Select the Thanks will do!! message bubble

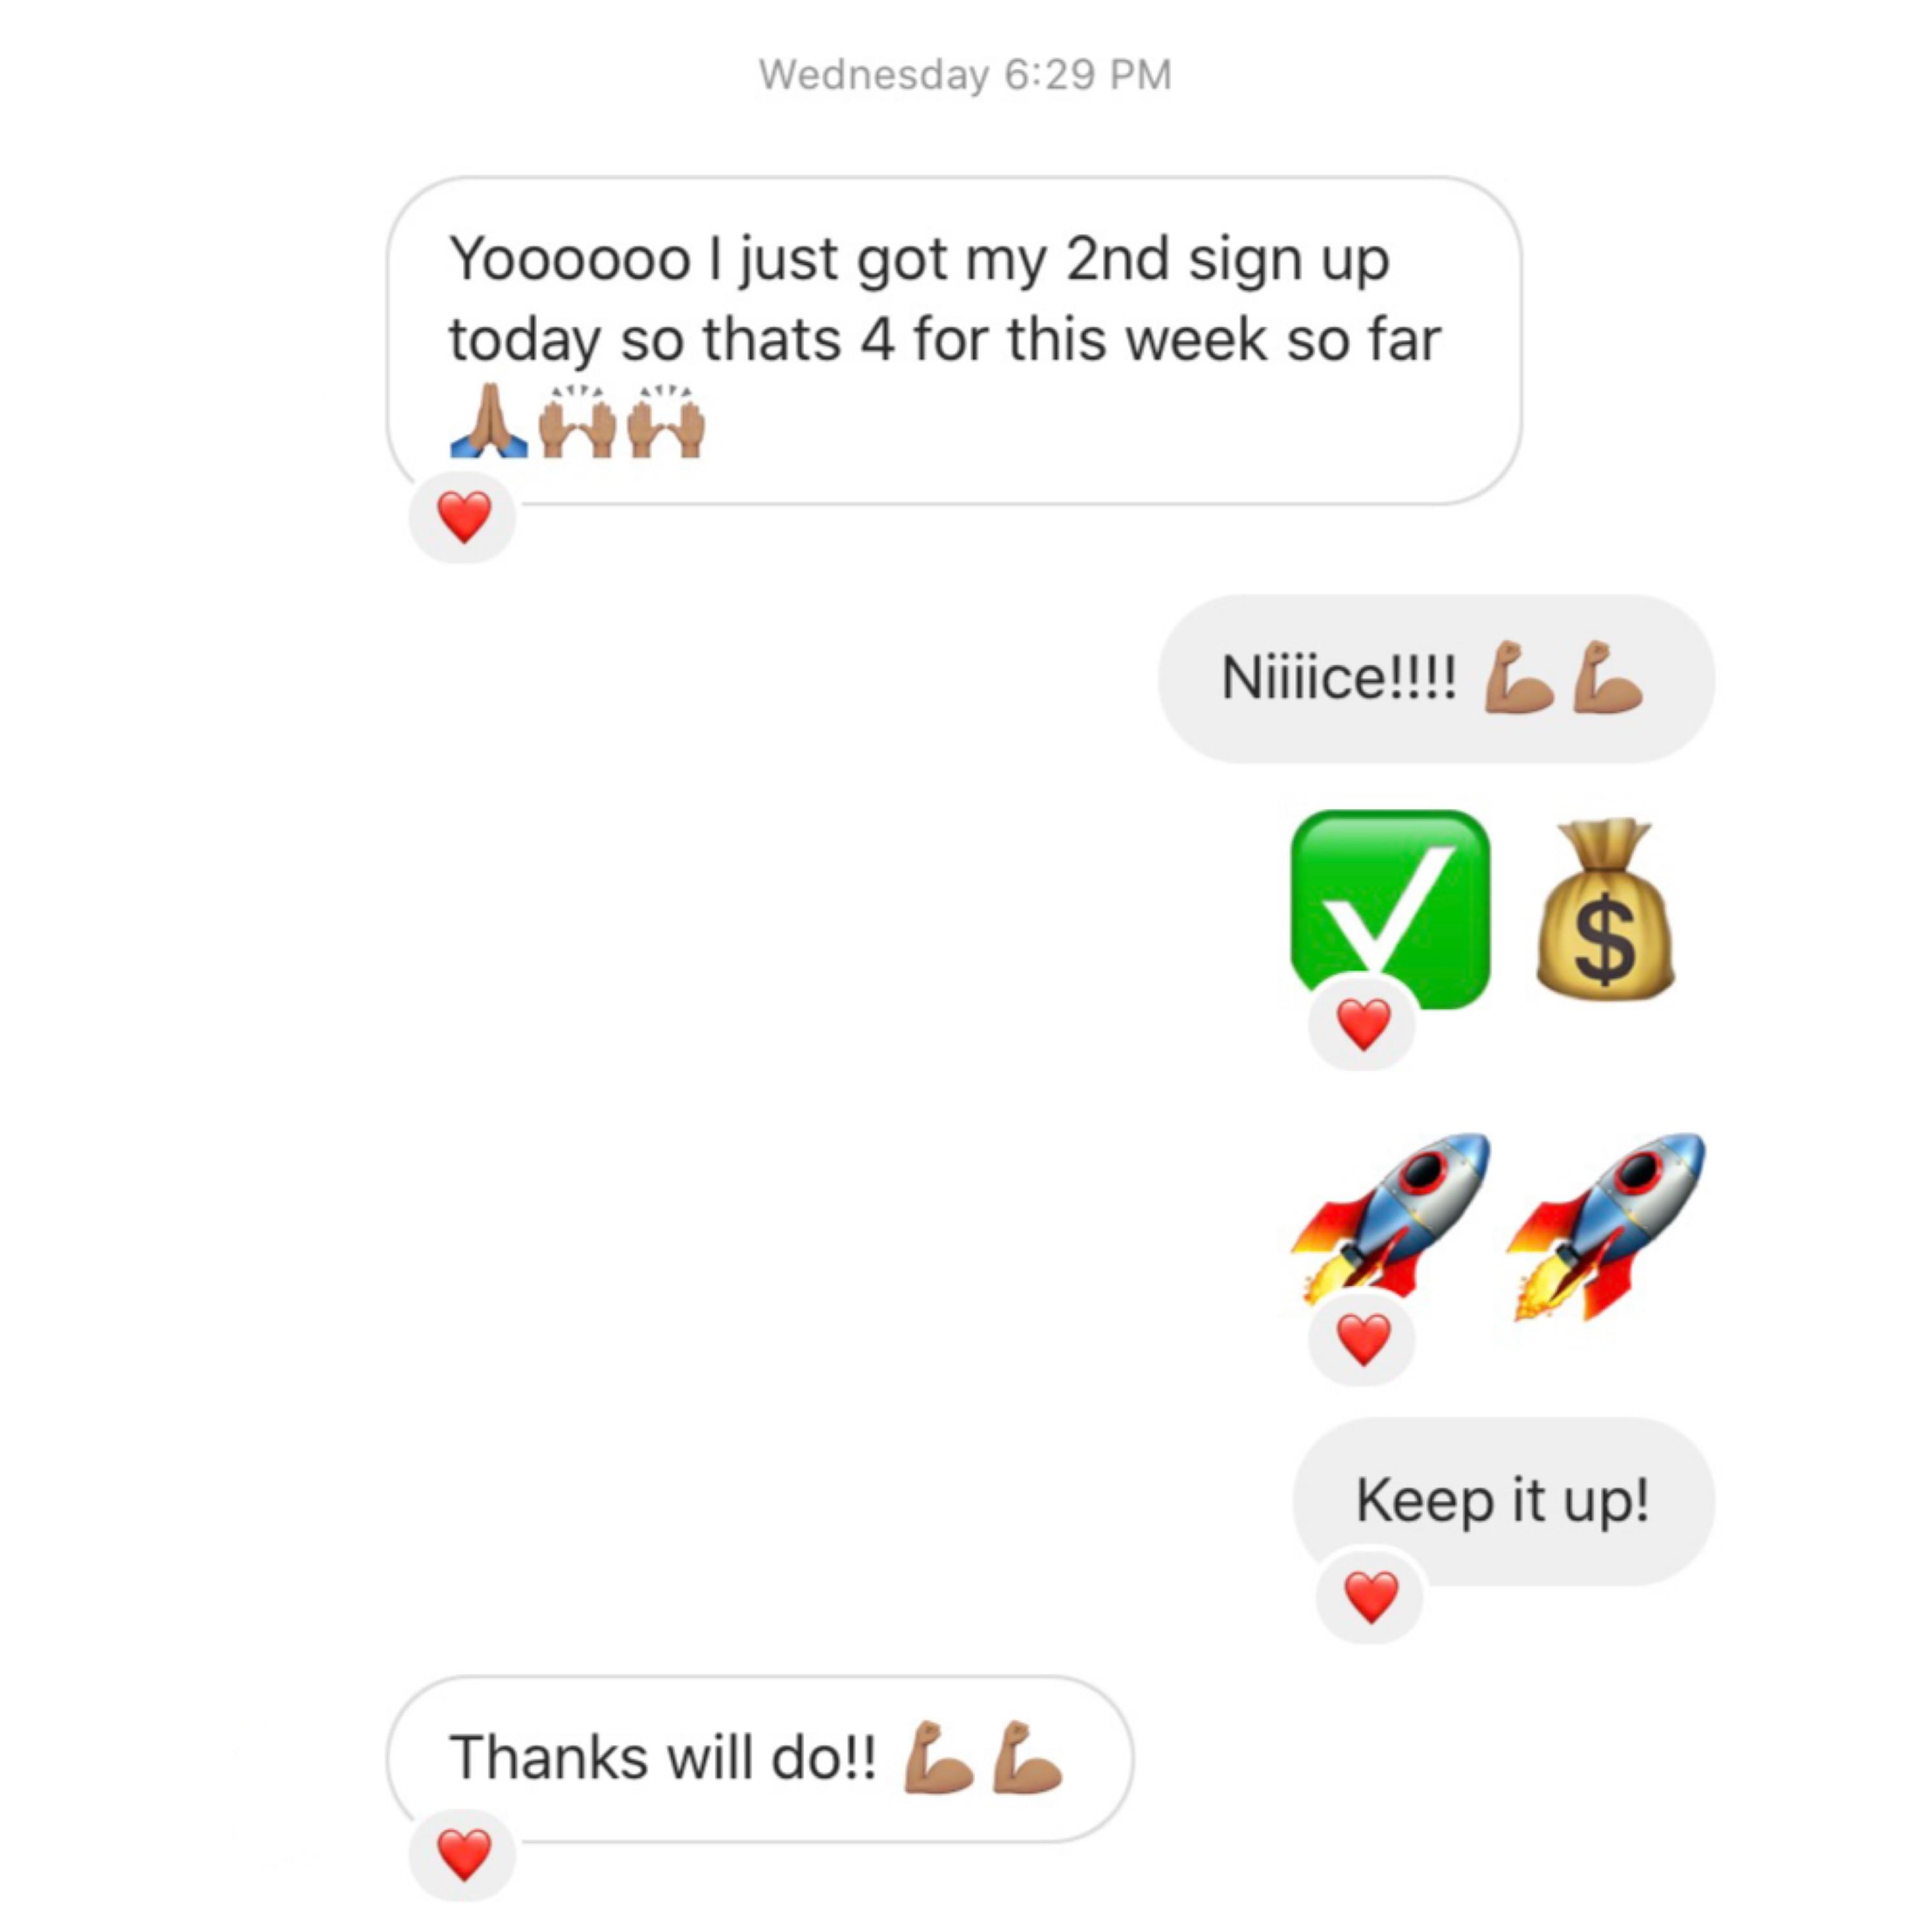point(760,1758)
